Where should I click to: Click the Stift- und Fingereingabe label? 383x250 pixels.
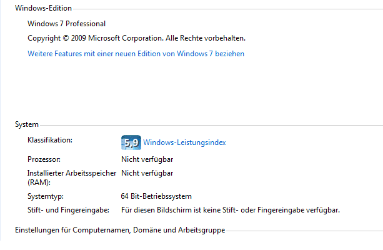point(68,210)
